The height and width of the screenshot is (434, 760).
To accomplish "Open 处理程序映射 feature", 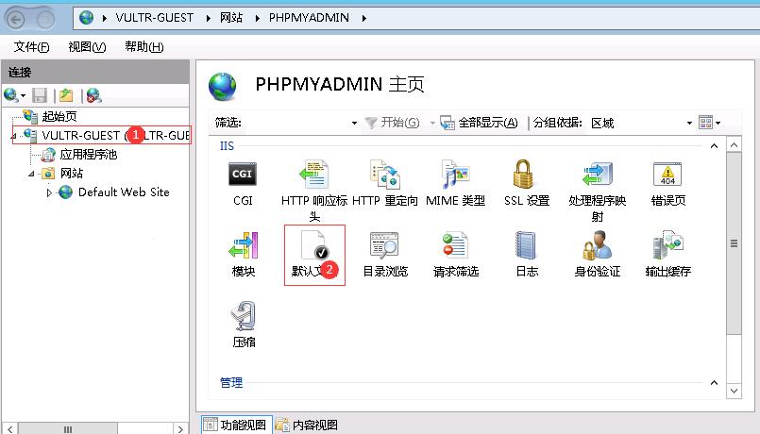I will [x=597, y=175].
